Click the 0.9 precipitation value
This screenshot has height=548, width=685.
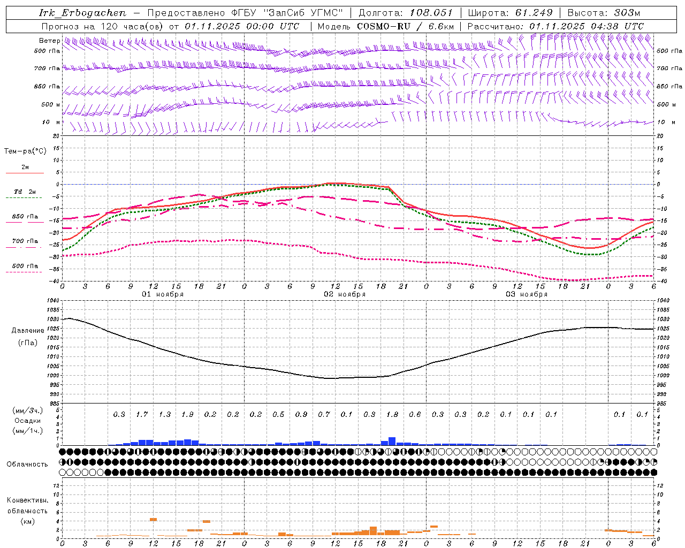[x=301, y=415]
